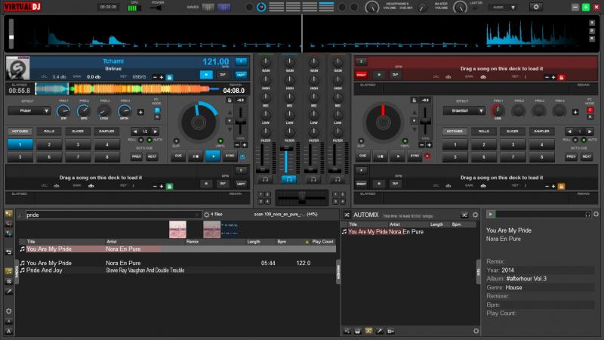The image size is (604, 340).
Task: Select the left deck SLICER pad tab
Action: 78,131
